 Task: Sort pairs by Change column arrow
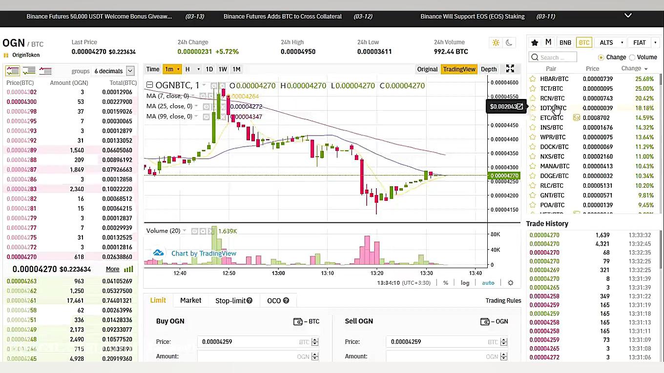[x=646, y=69]
